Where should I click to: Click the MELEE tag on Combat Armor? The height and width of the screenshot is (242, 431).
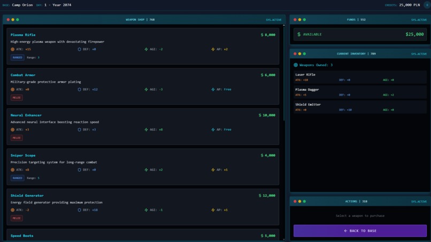17,98
